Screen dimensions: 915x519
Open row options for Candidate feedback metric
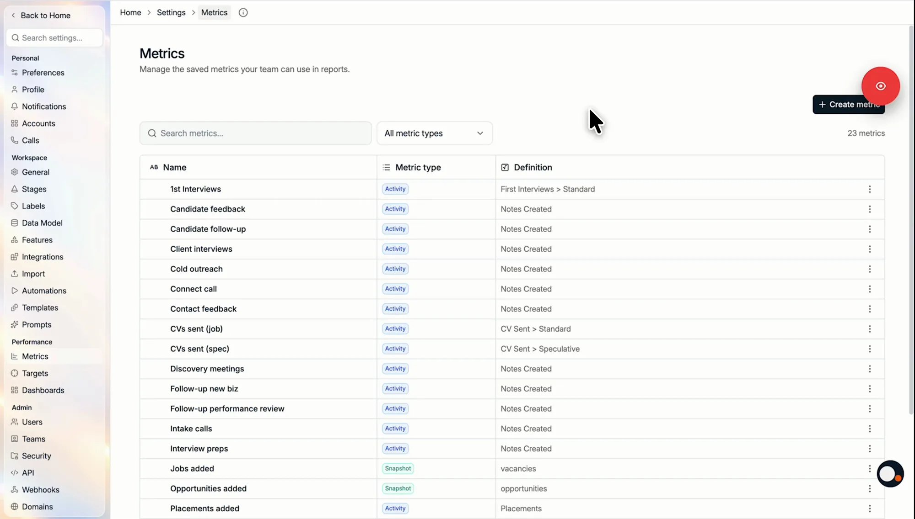point(870,209)
